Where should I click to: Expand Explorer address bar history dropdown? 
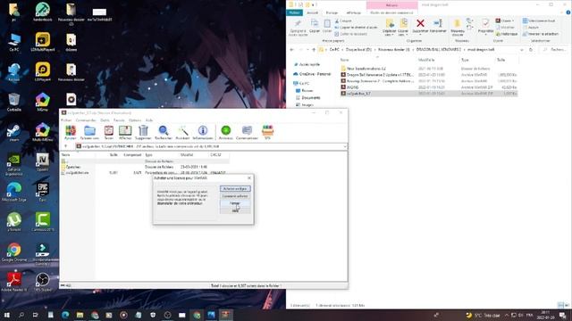point(522,50)
